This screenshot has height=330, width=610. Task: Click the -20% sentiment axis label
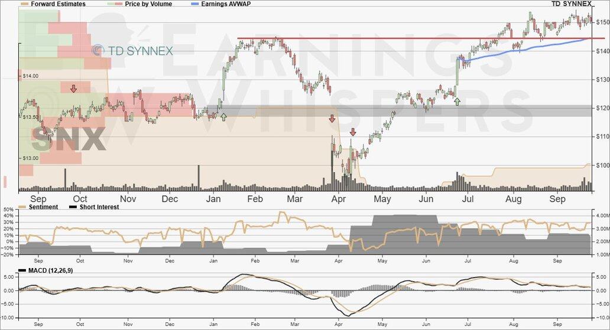click(8, 254)
